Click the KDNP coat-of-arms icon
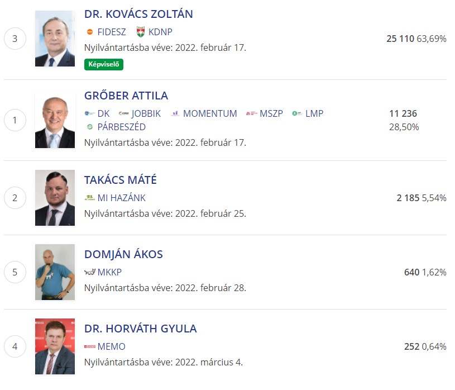Screen dimensions: 455x390 point(140,32)
